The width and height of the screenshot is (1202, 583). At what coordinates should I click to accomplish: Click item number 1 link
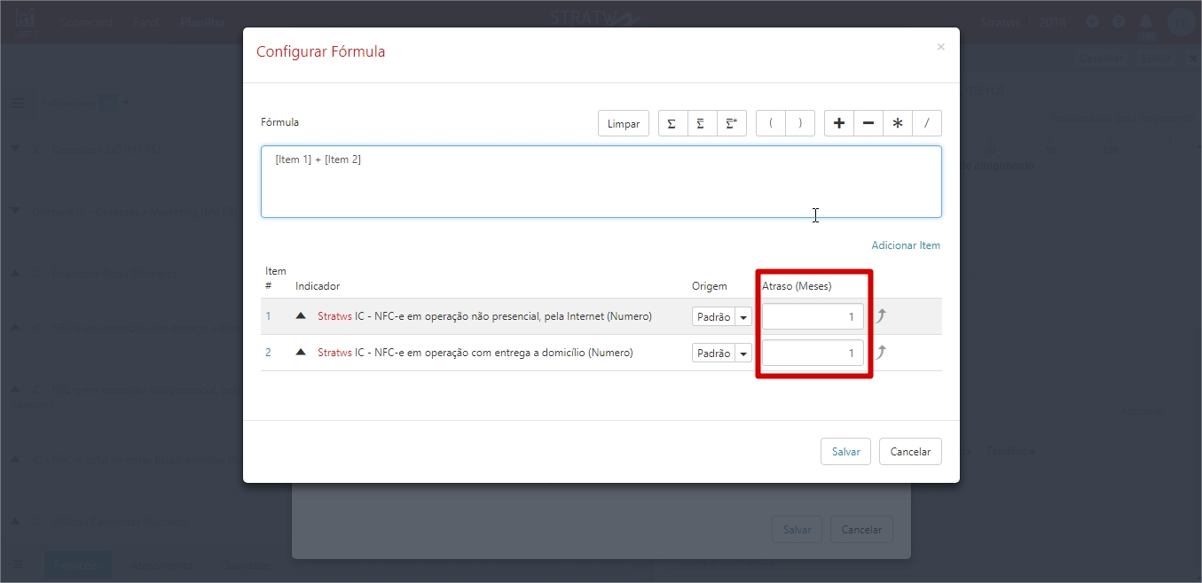(268, 316)
